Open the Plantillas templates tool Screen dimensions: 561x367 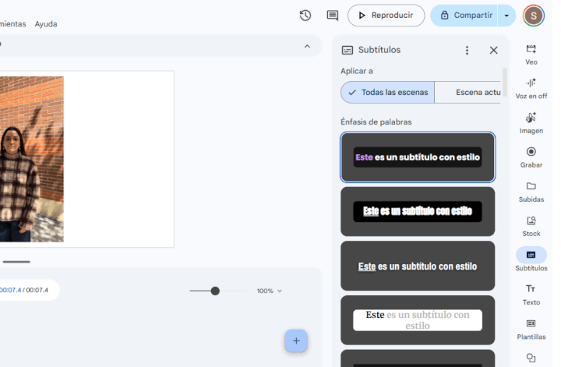(531, 329)
